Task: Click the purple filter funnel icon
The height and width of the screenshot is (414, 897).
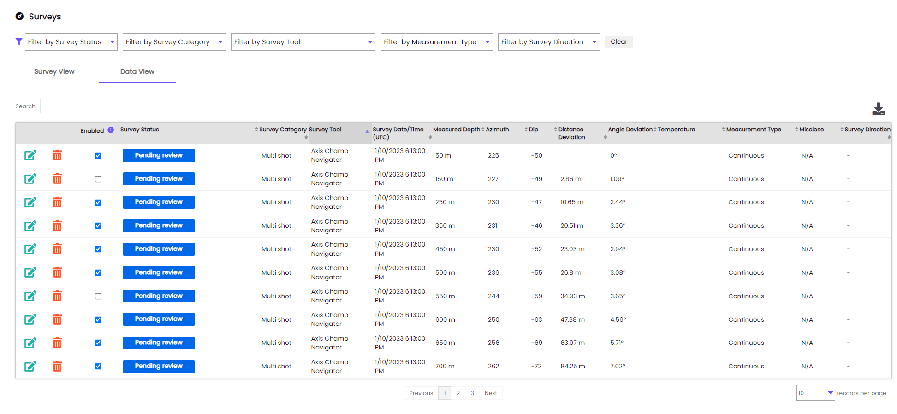Action: pos(19,41)
